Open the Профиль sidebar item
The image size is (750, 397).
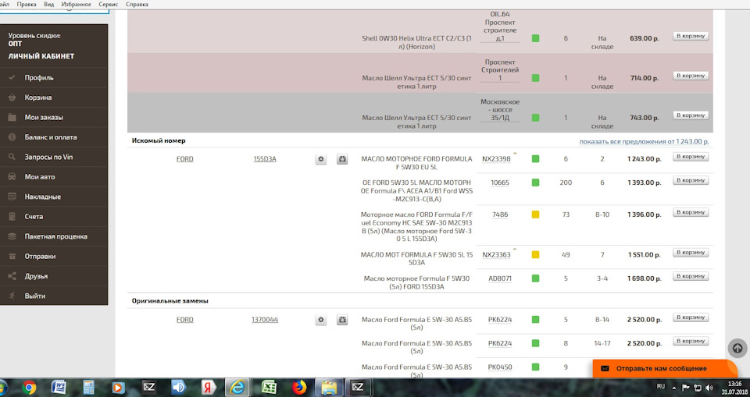tap(39, 77)
